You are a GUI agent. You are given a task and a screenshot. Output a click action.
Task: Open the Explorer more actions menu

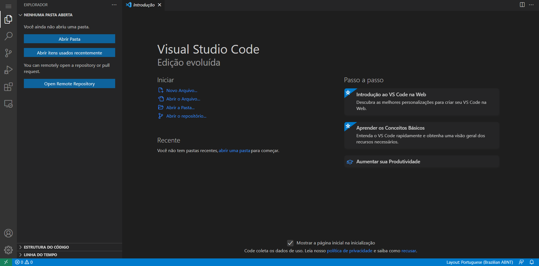click(x=114, y=4)
